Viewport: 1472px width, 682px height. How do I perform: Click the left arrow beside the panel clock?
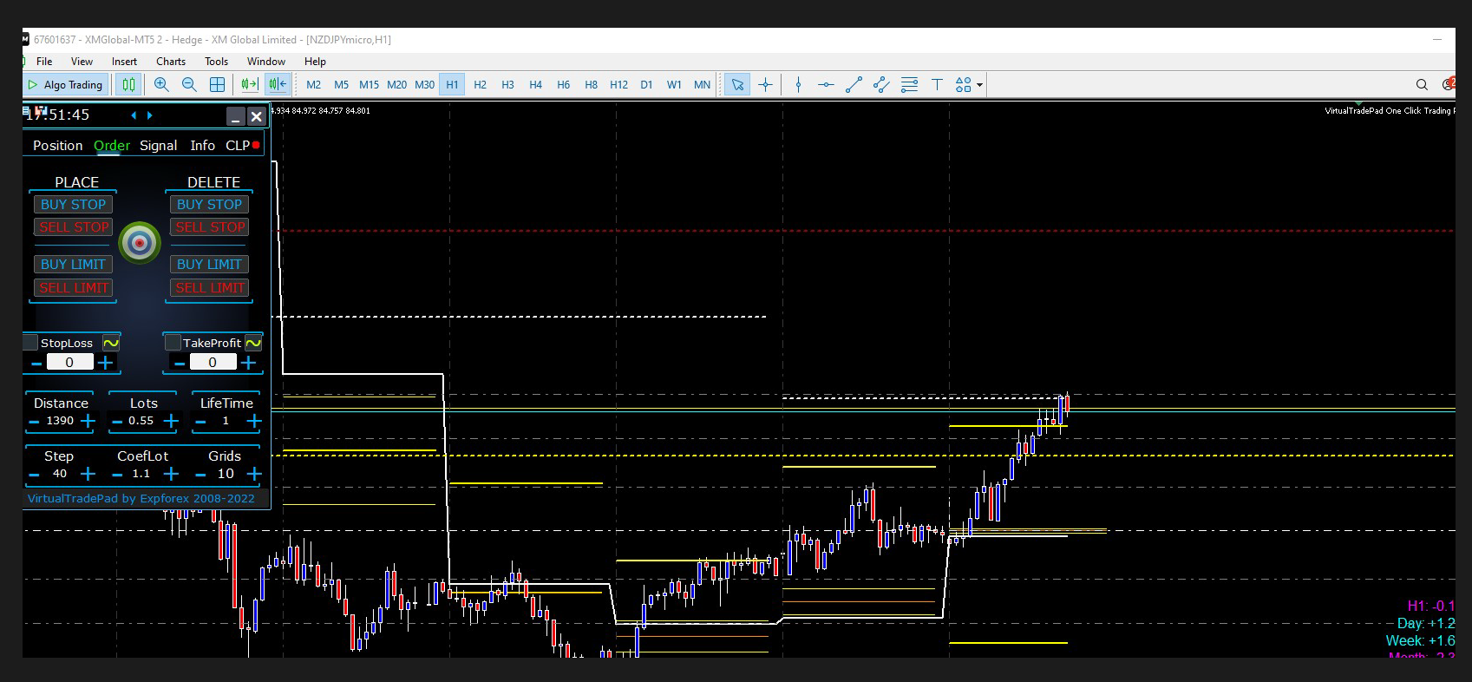pyautogui.click(x=134, y=115)
